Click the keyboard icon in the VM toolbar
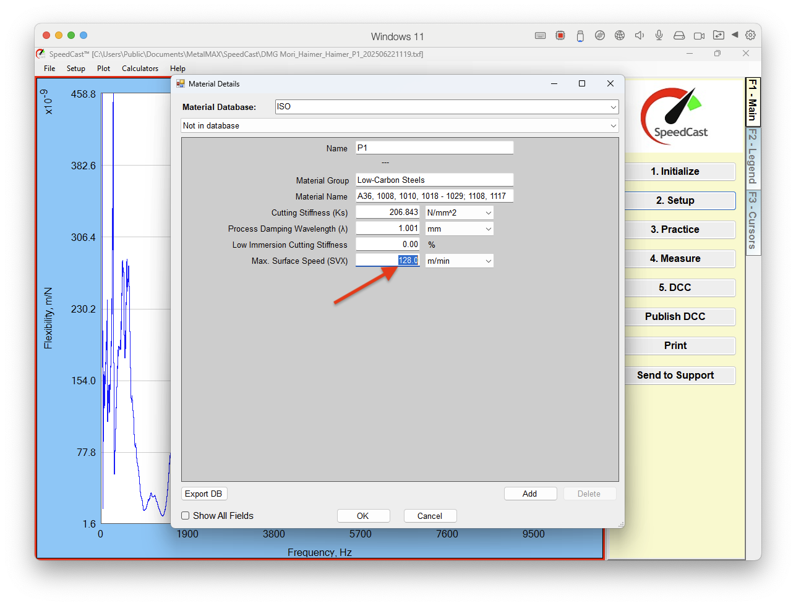 click(x=540, y=36)
